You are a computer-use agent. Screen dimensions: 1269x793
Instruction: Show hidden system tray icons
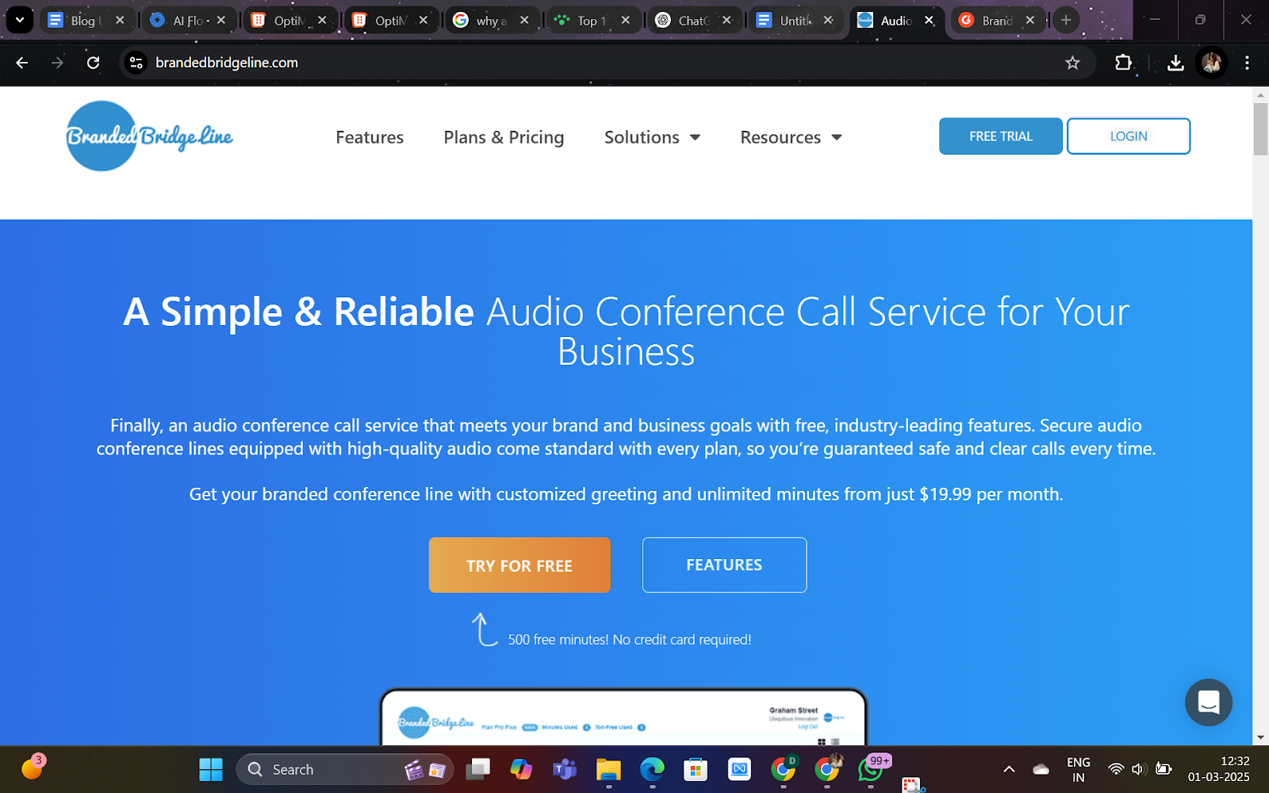tap(1009, 769)
